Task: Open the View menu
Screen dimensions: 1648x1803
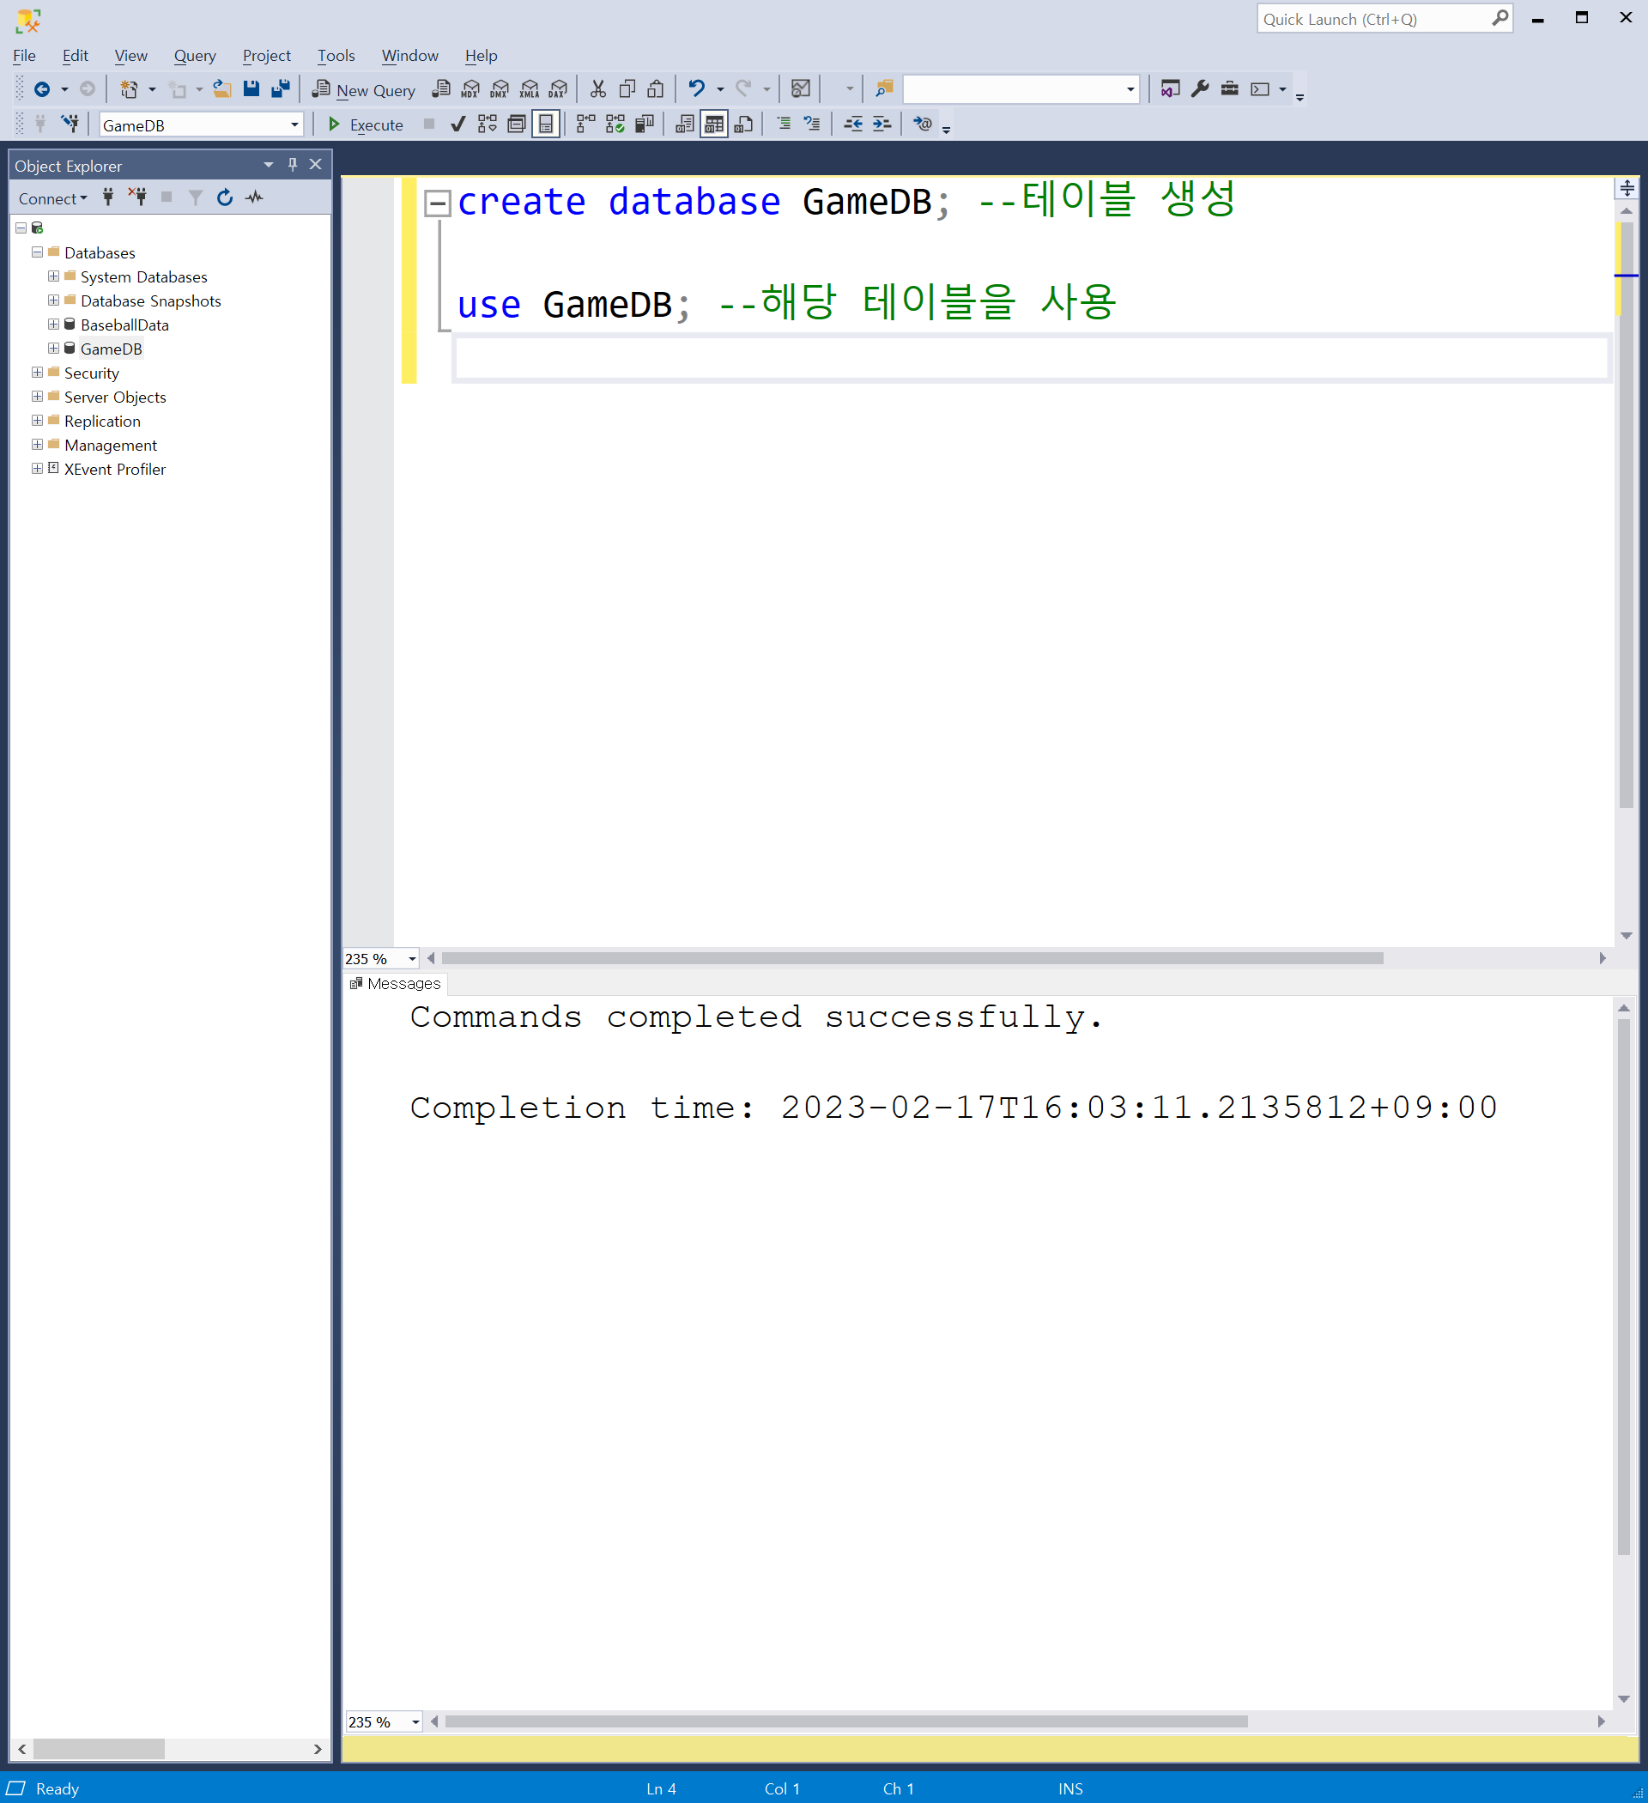Action: [x=130, y=56]
